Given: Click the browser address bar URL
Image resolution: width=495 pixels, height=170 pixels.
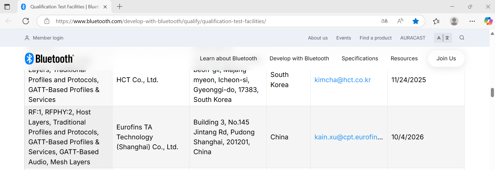Looking at the screenshot, I should [161, 21].
